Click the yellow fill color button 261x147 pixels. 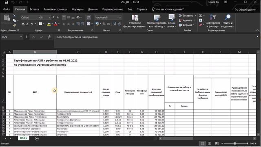click(49, 24)
